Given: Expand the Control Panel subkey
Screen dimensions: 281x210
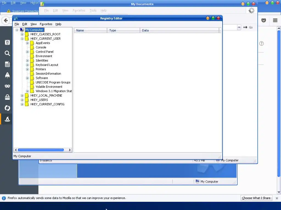Looking at the screenshot, I should [27, 52].
